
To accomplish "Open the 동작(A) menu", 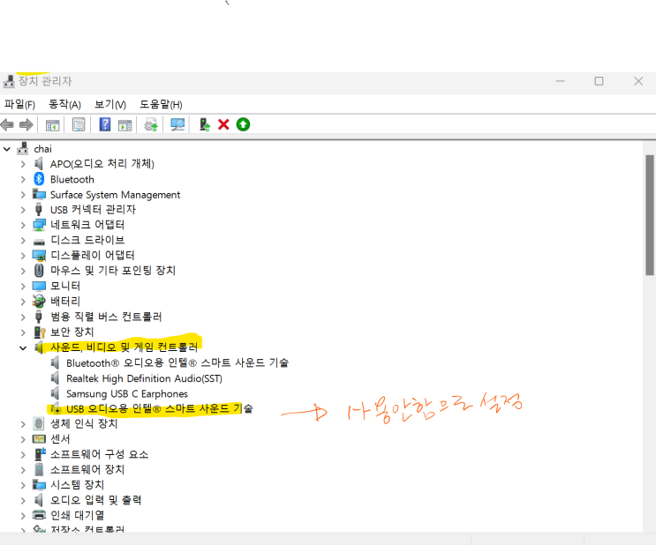I will click(64, 104).
